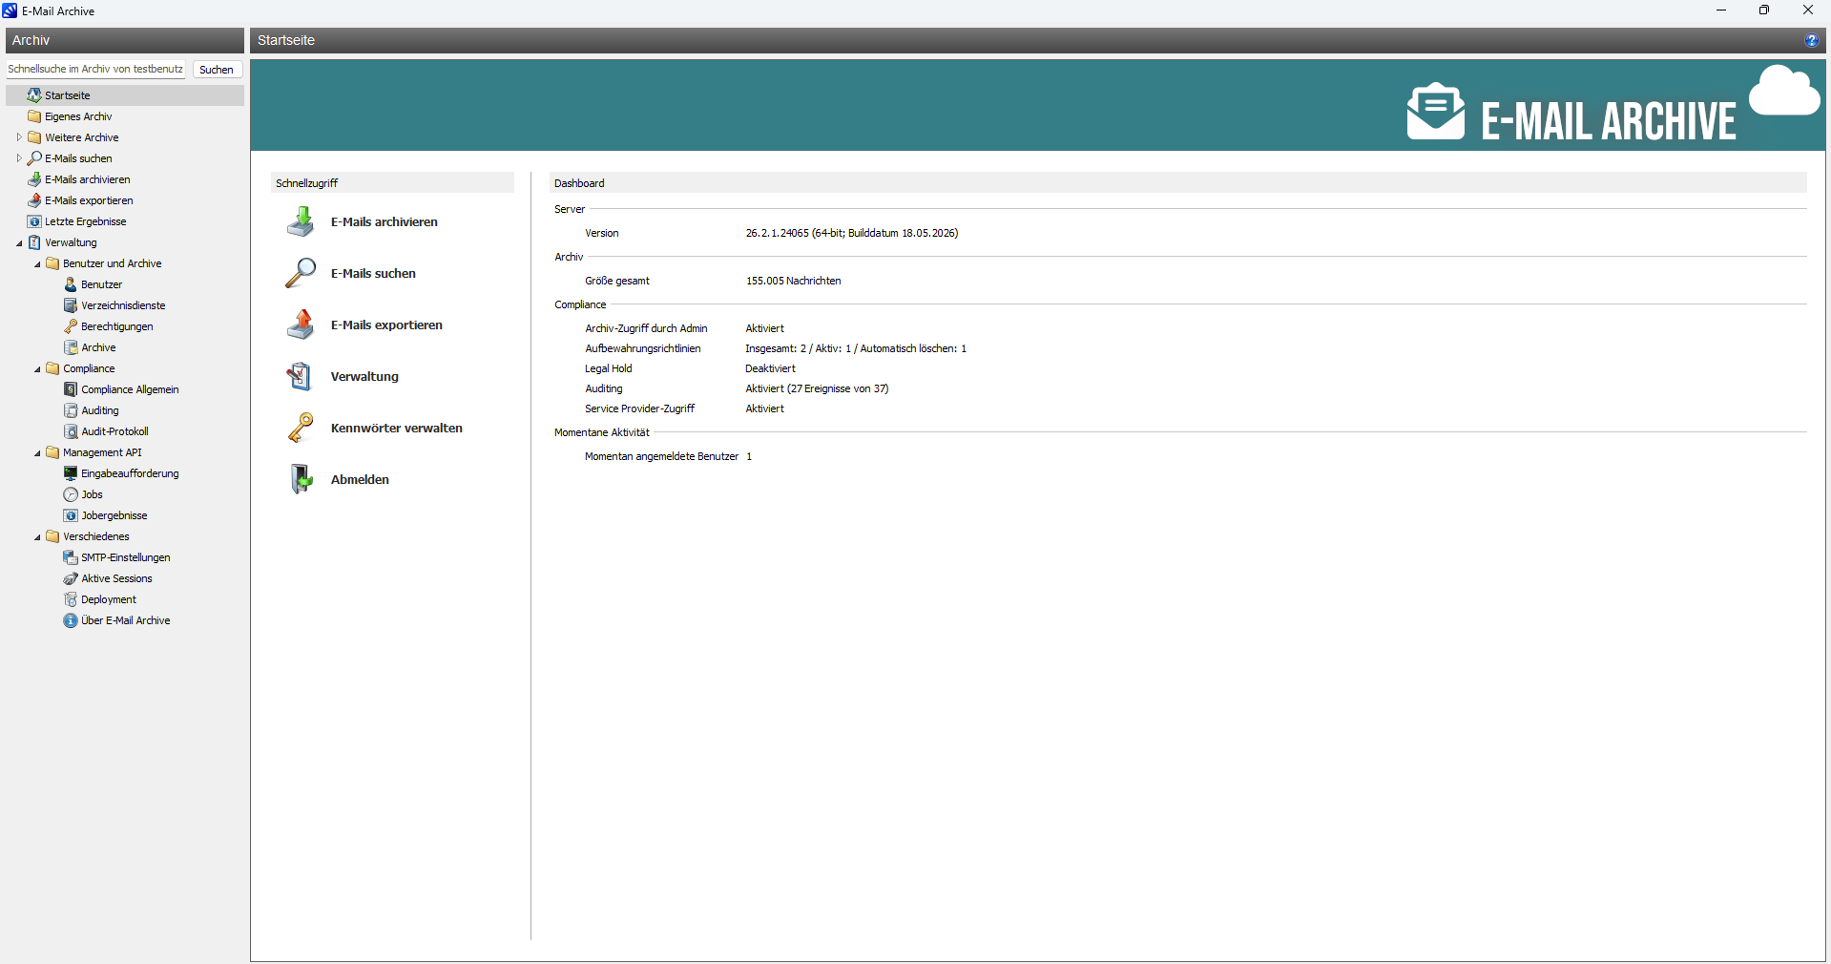
Task: Click the Aktive Sessions icon
Action: (x=71, y=578)
